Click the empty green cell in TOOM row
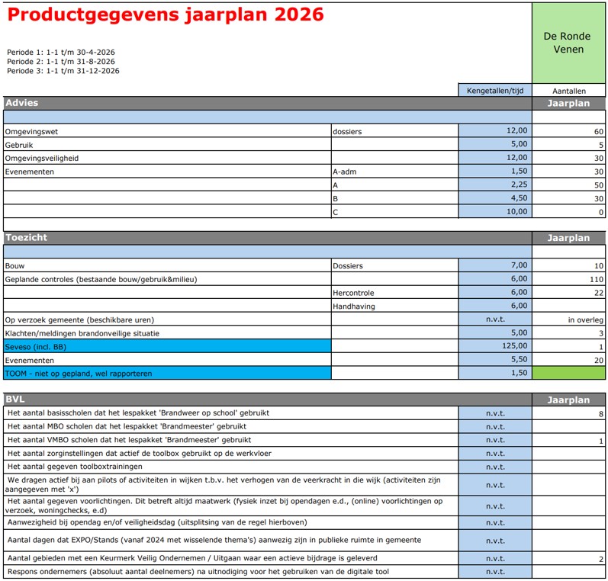Viewport: 608px width, 581px height. 569,373
